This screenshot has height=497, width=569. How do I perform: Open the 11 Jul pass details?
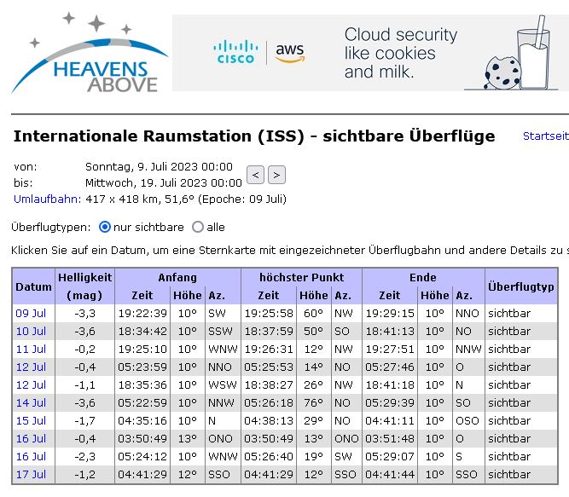31,350
